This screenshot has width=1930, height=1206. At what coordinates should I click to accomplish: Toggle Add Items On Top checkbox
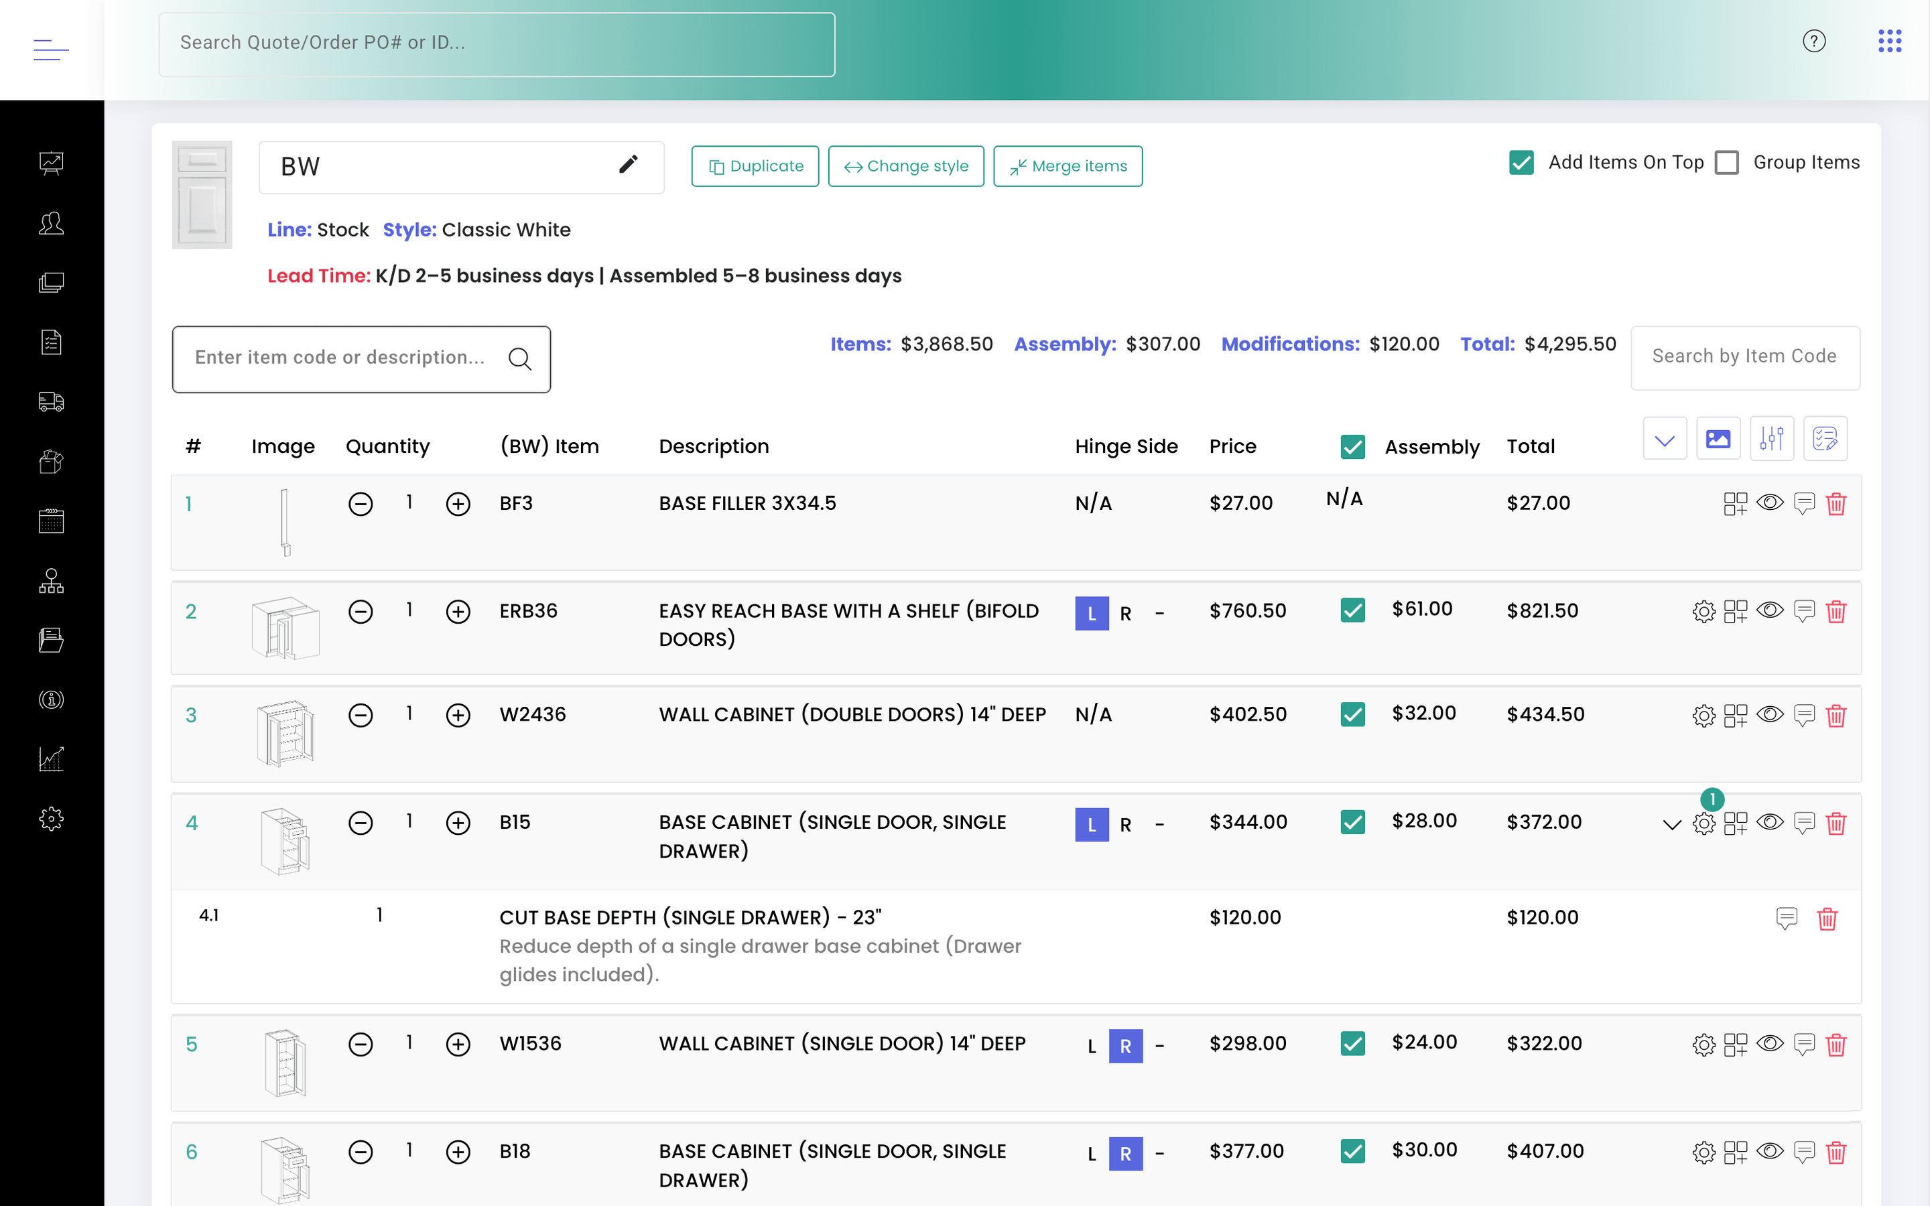(1521, 163)
